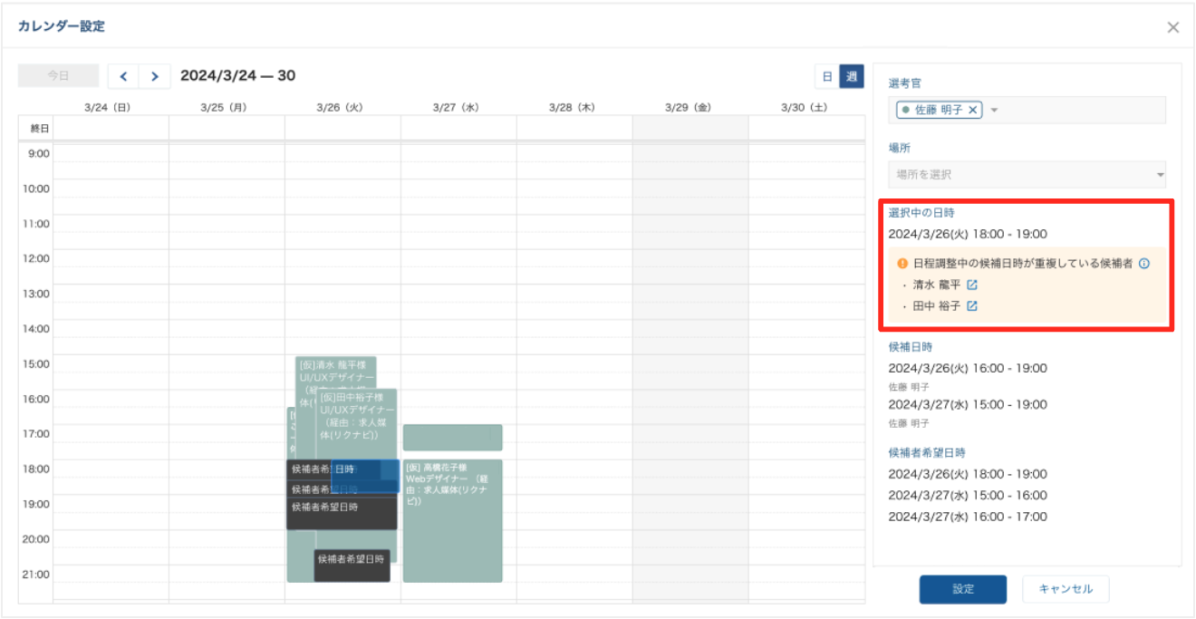Screen dimensions: 1196x619
Task: Click the 候補者希望日時 section heading in sidebar
Action: [927, 452]
